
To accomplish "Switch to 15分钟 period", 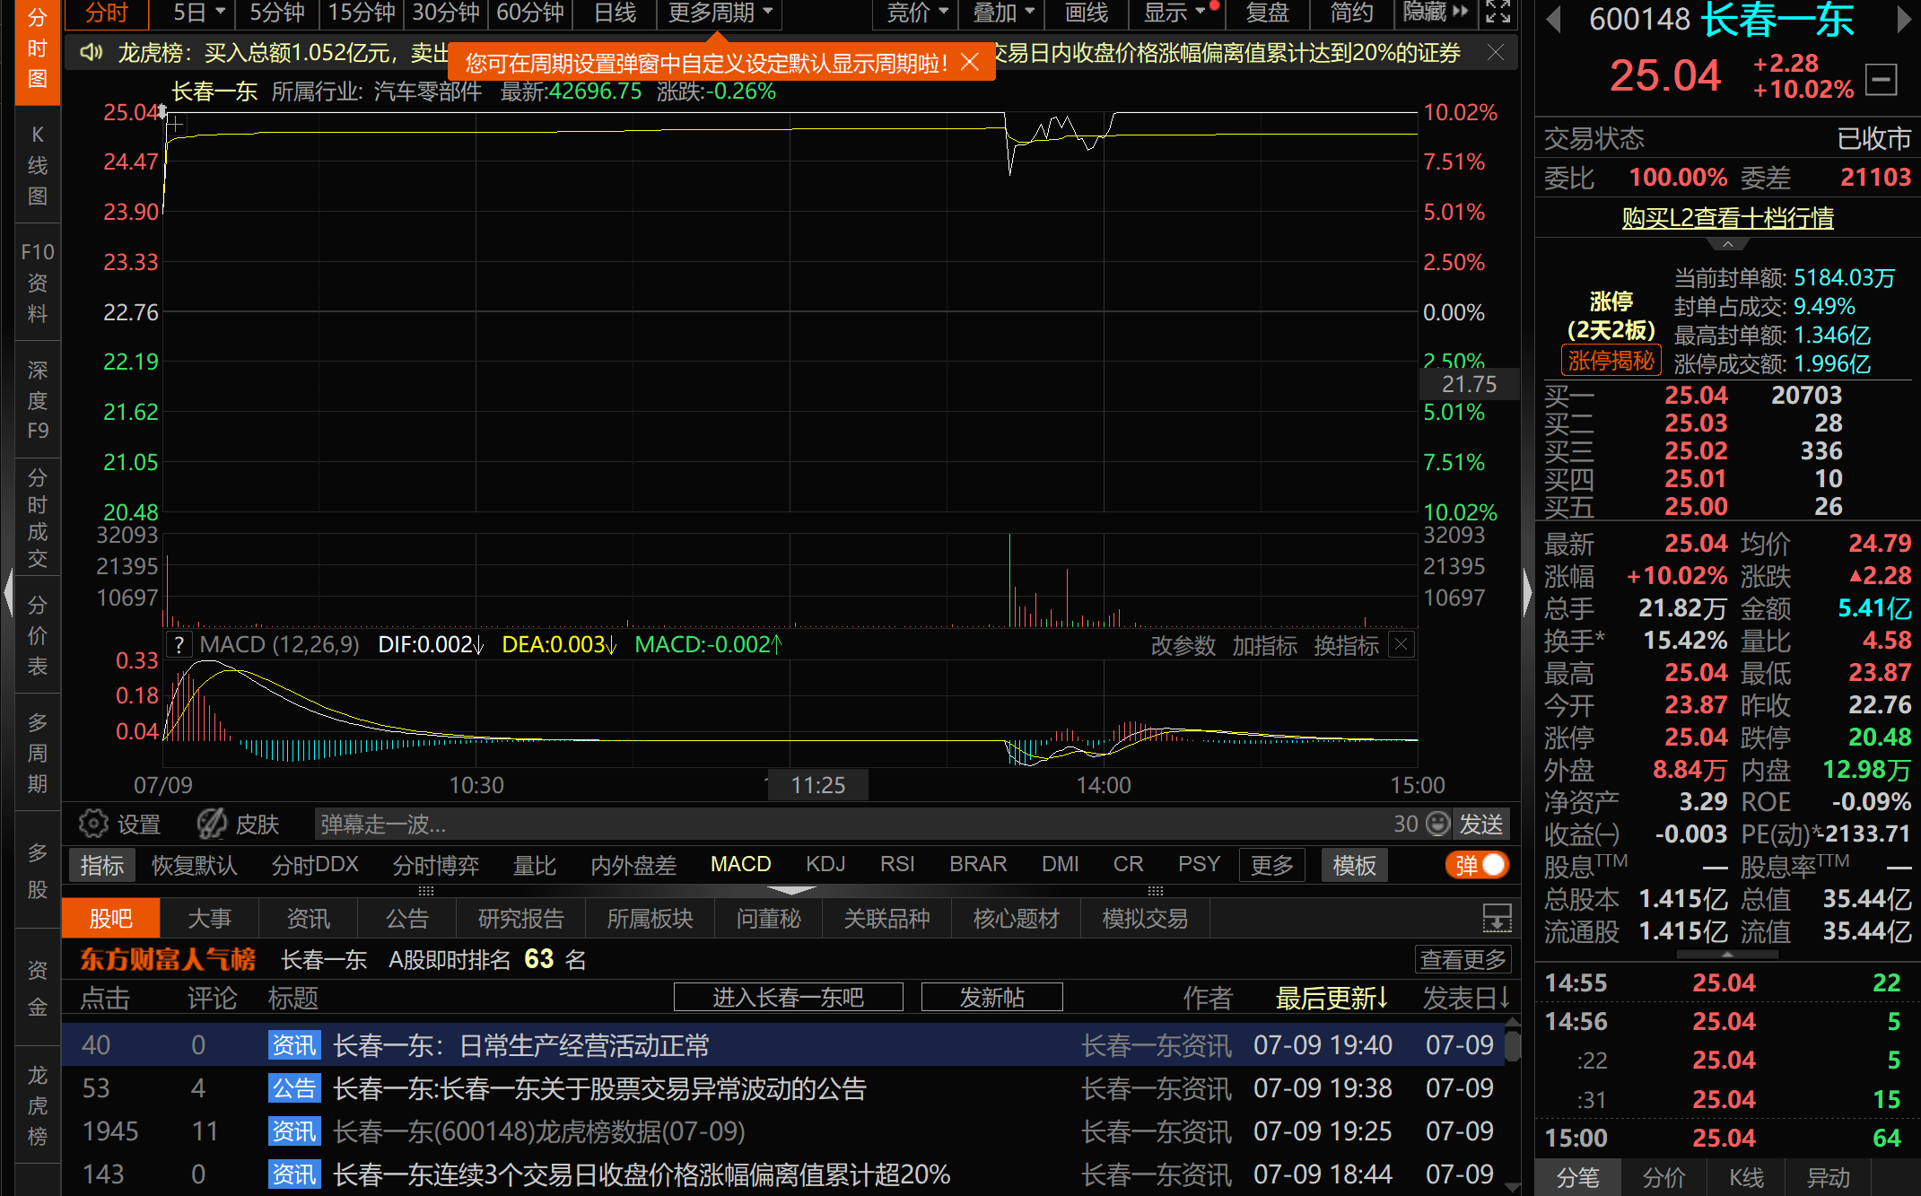I will [362, 13].
